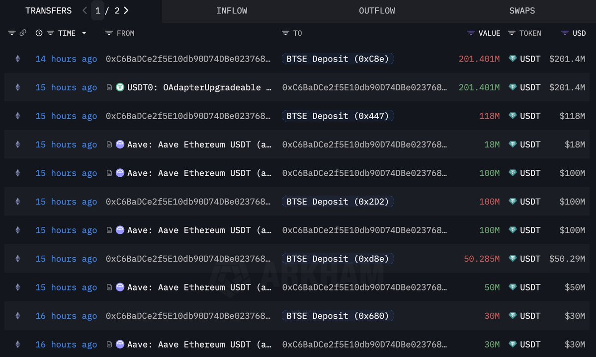Click the TOKEN column filter icon

pos(511,33)
